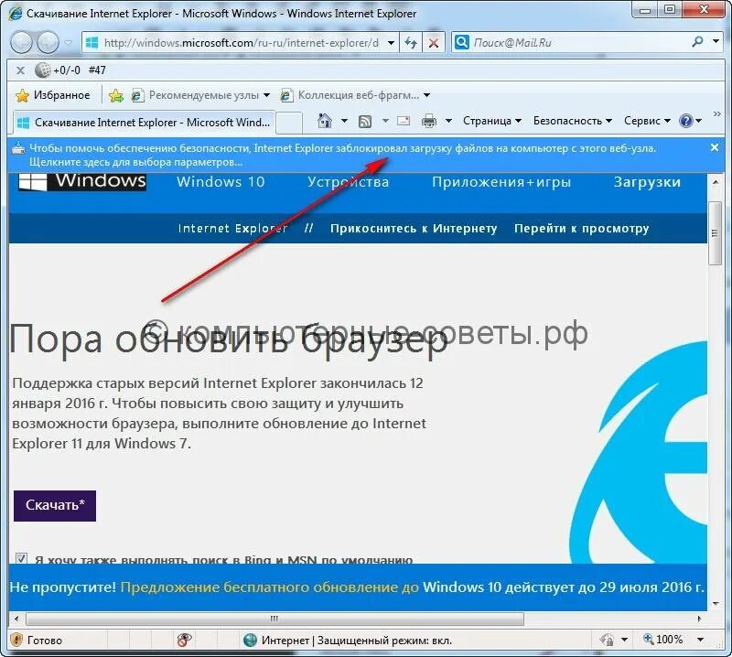Click the add to favorites bar icon
Screen dimensions: 732x657
coord(116,96)
